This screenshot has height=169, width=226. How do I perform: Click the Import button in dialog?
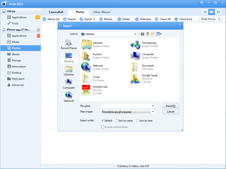[x=170, y=106]
